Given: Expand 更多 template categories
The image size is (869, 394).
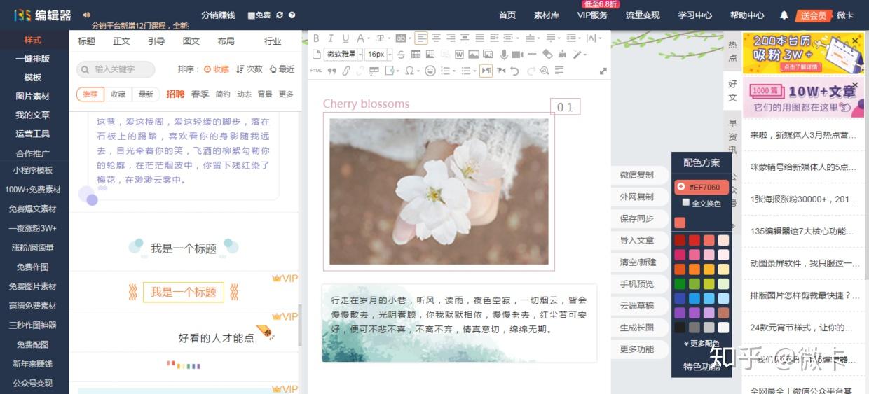Looking at the screenshot, I should point(286,94).
